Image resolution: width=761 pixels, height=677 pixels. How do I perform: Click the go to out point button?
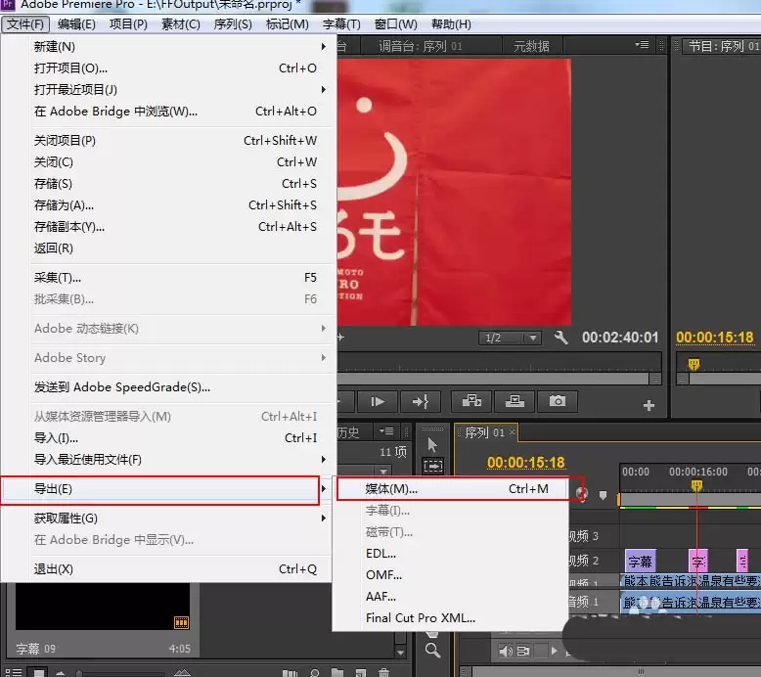(421, 402)
